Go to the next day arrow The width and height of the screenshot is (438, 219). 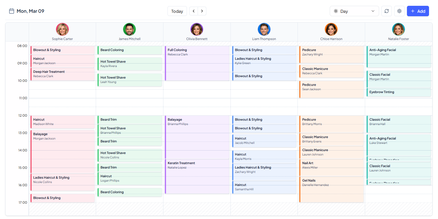pos(202,11)
